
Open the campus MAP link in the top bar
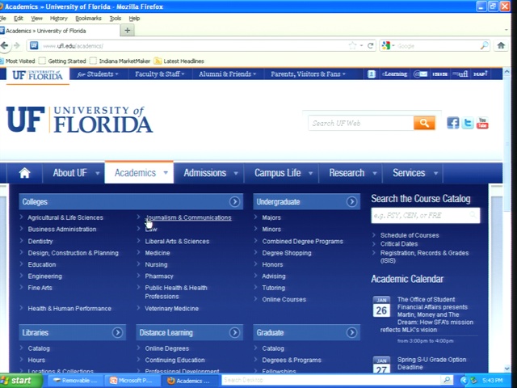(x=480, y=74)
